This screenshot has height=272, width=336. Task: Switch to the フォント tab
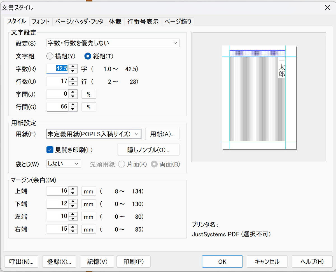tap(41, 22)
